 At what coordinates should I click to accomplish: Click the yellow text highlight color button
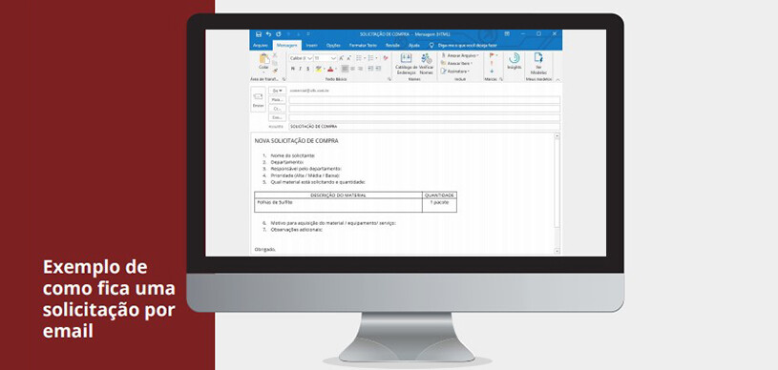pyautogui.click(x=319, y=69)
